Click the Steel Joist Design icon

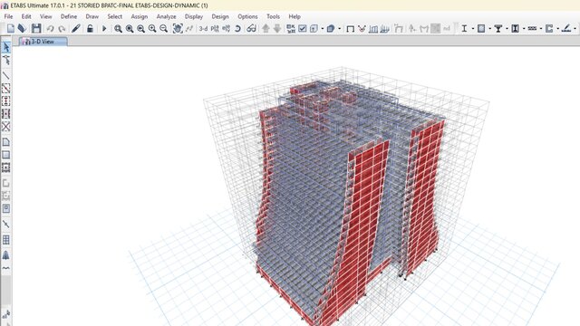[532, 28]
